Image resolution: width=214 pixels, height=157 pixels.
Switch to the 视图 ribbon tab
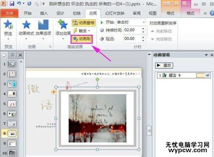pyautogui.click(x=153, y=13)
